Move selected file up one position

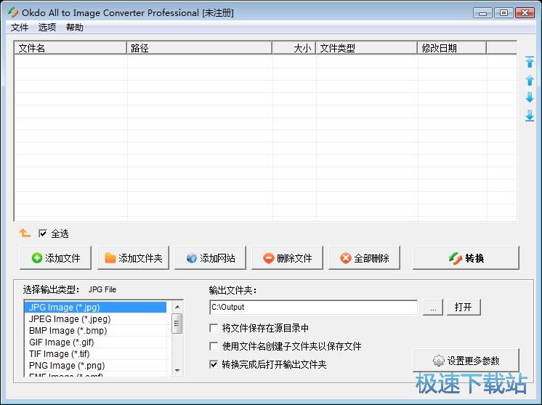[x=530, y=80]
